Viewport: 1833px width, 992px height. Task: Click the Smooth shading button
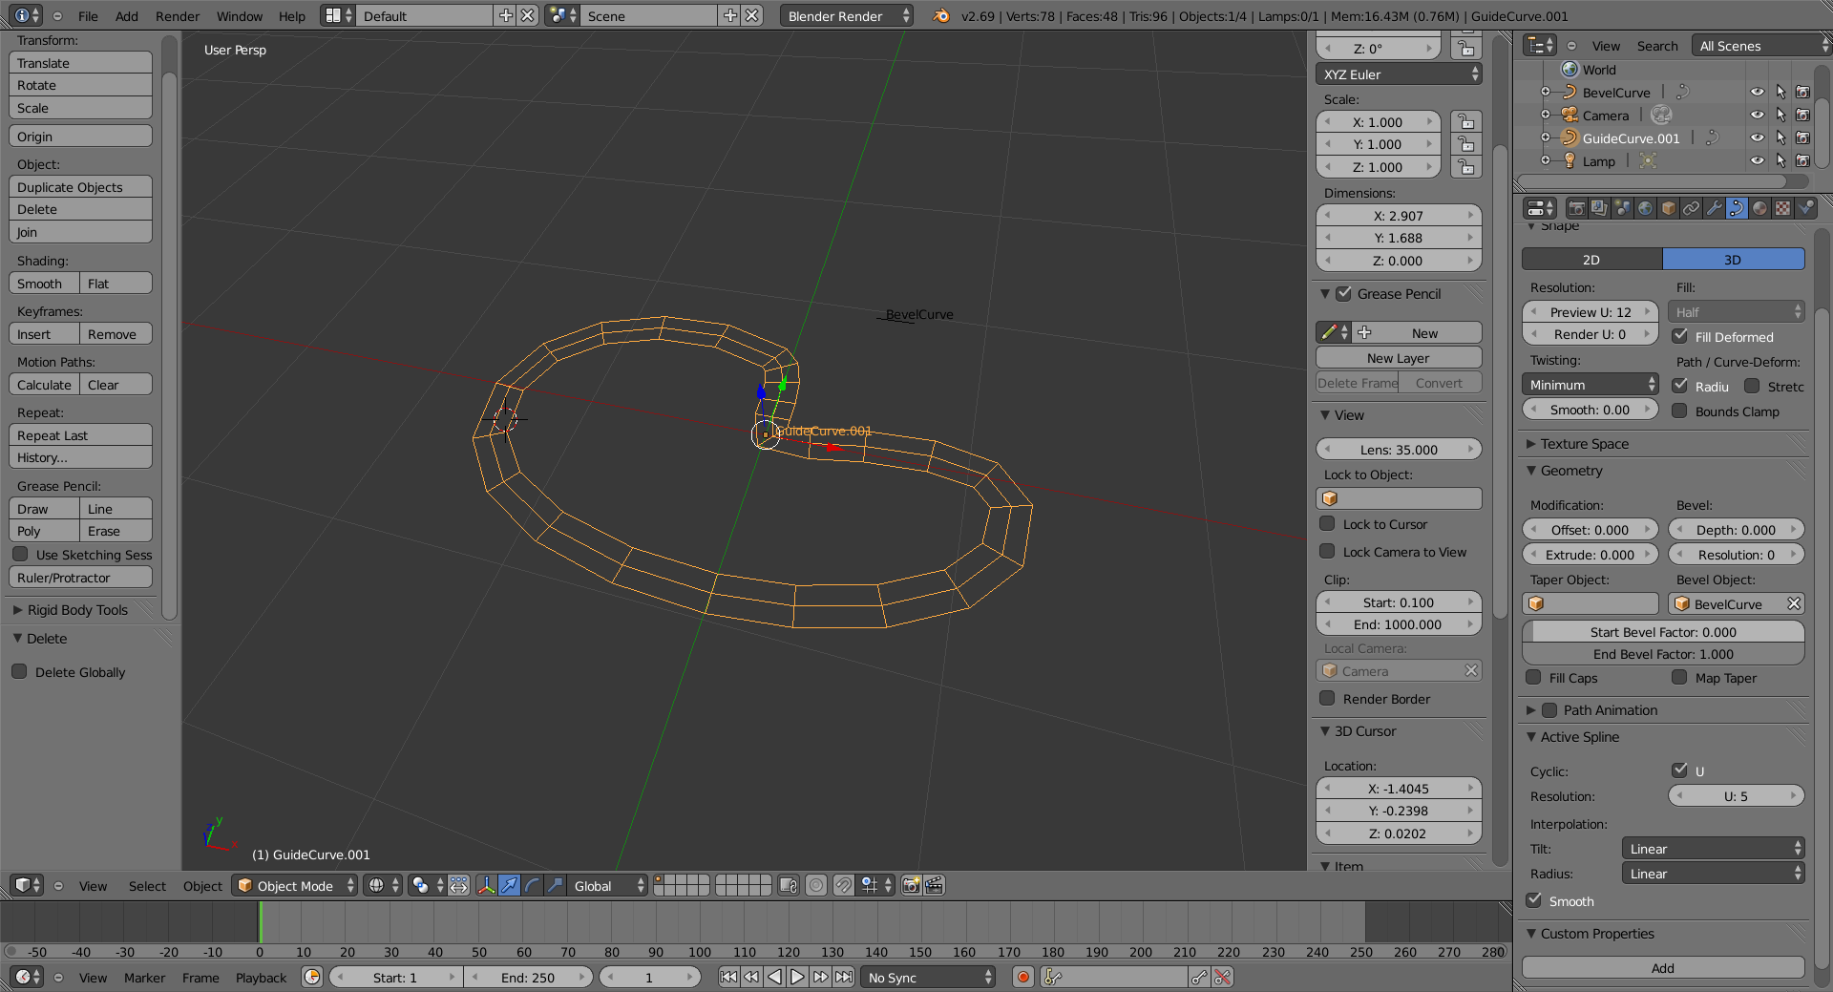[x=44, y=284]
